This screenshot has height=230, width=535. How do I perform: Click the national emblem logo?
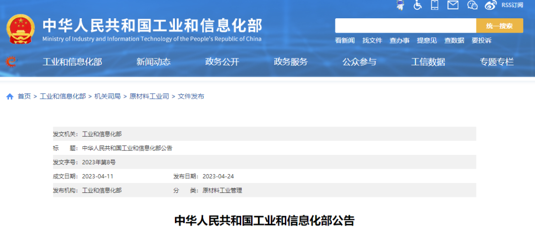[20, 29]
